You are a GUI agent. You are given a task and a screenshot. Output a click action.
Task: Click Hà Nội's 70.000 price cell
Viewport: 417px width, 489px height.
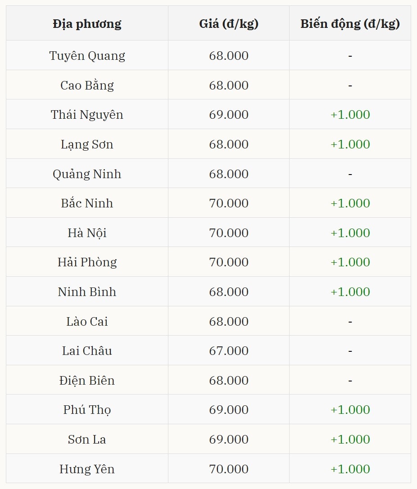(229, 233)
